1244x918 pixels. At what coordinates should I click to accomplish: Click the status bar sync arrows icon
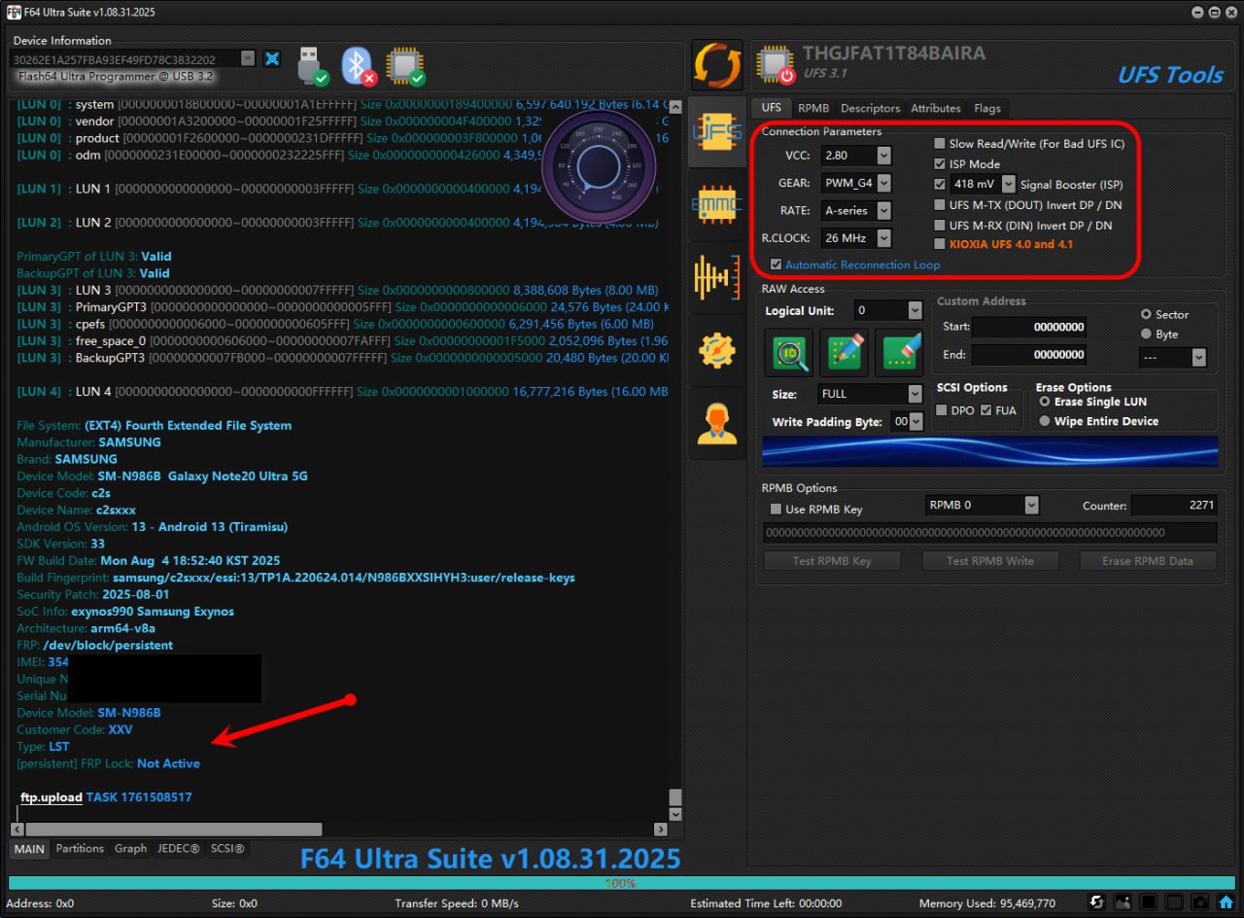(1096, 903)
